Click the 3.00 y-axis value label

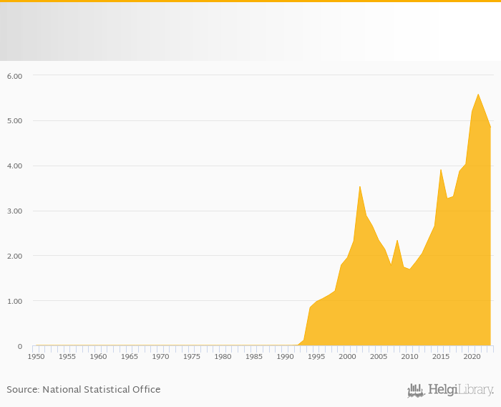click(14, 211)
